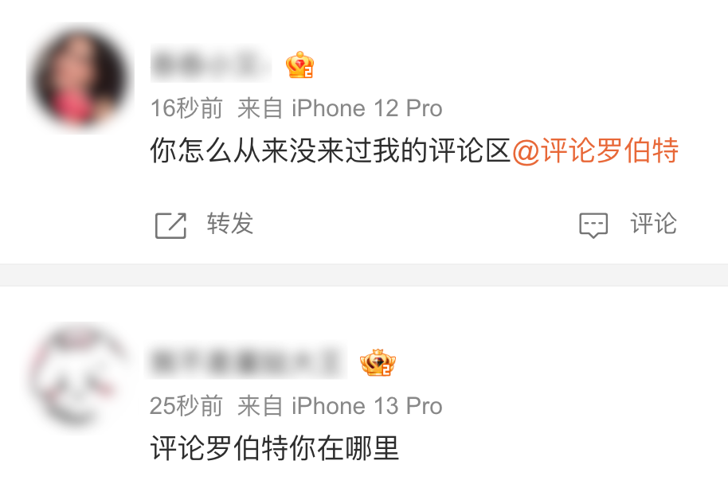Open the first post's blurred username
This screenshot has width=728, height=492.
[211, 64]
